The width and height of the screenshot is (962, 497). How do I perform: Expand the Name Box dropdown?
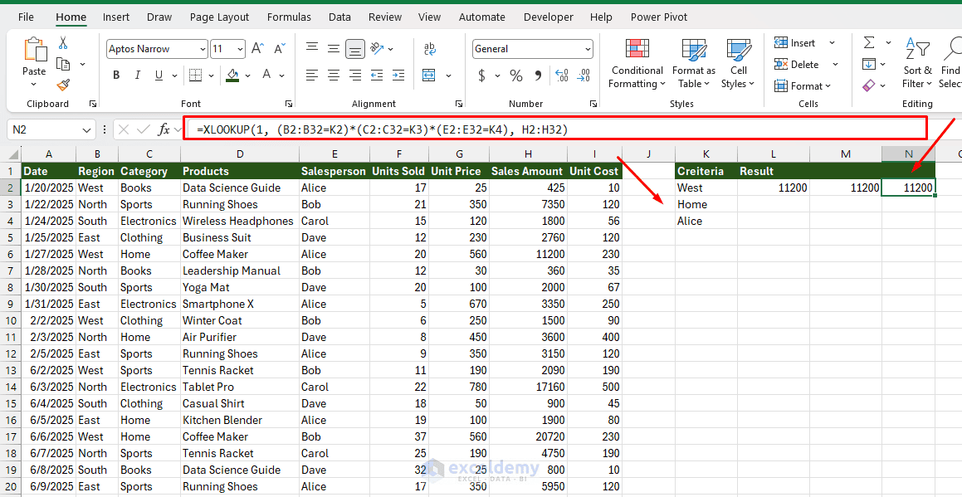pos(85,129)
